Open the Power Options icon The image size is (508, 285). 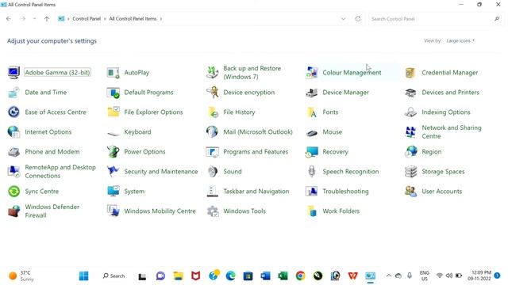pos(113,151)
